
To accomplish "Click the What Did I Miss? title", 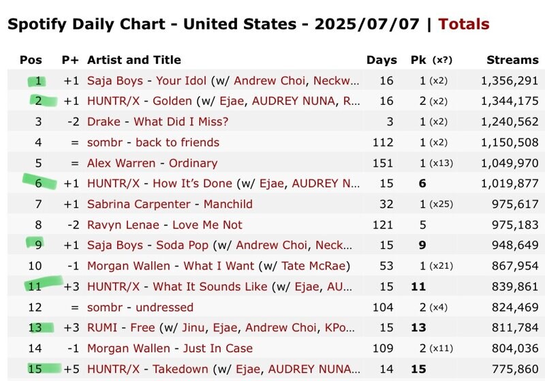I will point(181,122).
